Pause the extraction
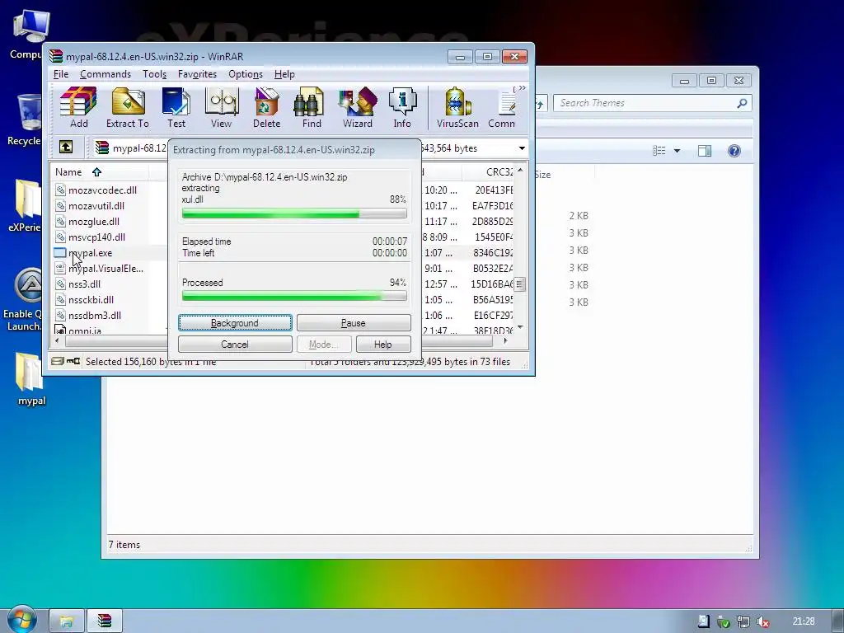 click(x=354, y=323)
